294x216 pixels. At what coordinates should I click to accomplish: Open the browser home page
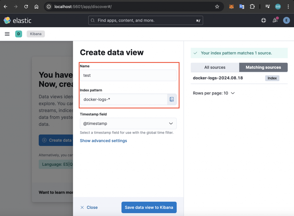[x=36, y=7]
